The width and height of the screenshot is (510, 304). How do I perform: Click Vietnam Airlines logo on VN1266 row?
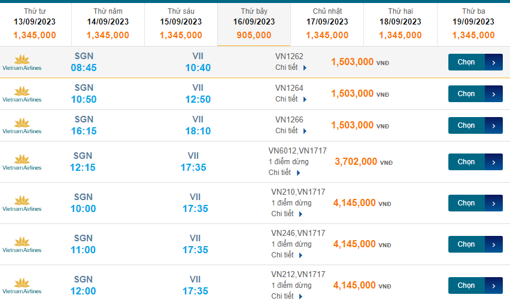(22, 125)
